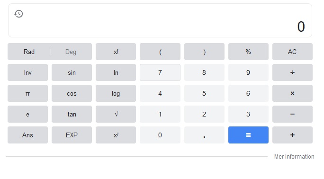Tap the plus operator key
The image size is (324, 179).
click(292, 135)
